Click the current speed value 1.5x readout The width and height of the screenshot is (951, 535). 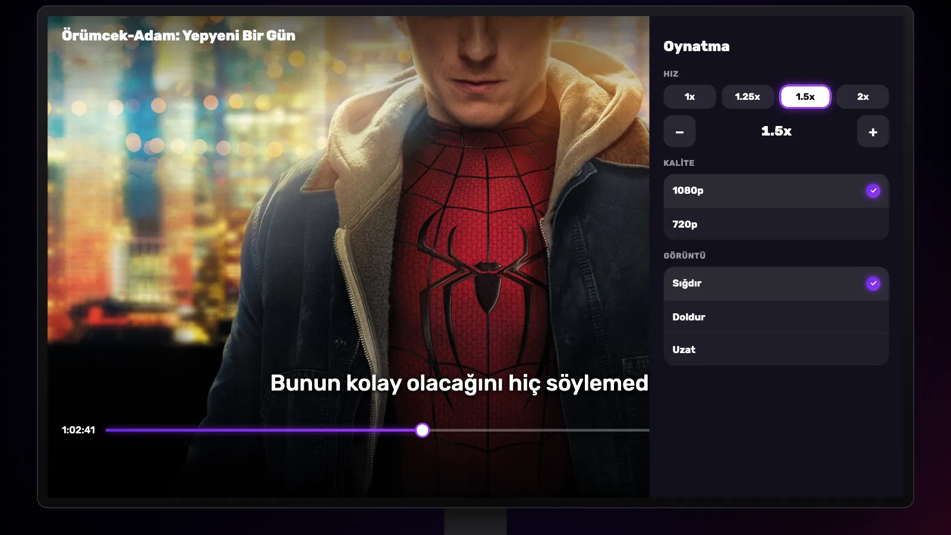tap(776, 131)
